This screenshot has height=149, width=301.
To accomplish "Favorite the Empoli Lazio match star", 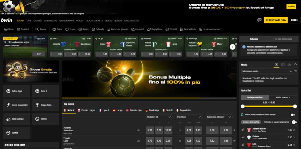I will [x=234, y=141].
